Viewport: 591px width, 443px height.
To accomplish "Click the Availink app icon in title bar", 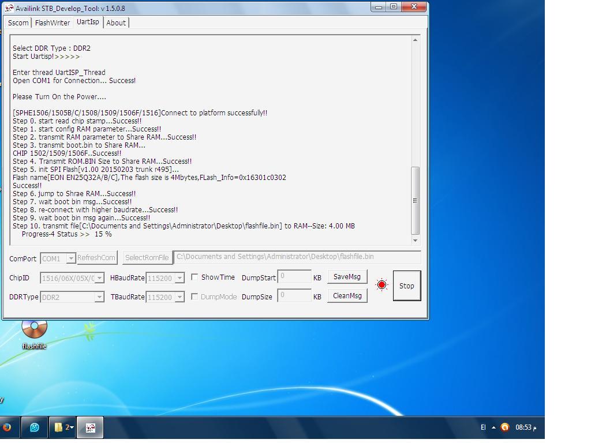I will (x=9, y=8).
